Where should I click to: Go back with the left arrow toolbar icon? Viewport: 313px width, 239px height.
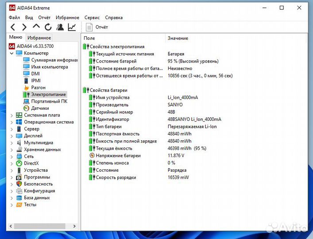coord(13,27)
